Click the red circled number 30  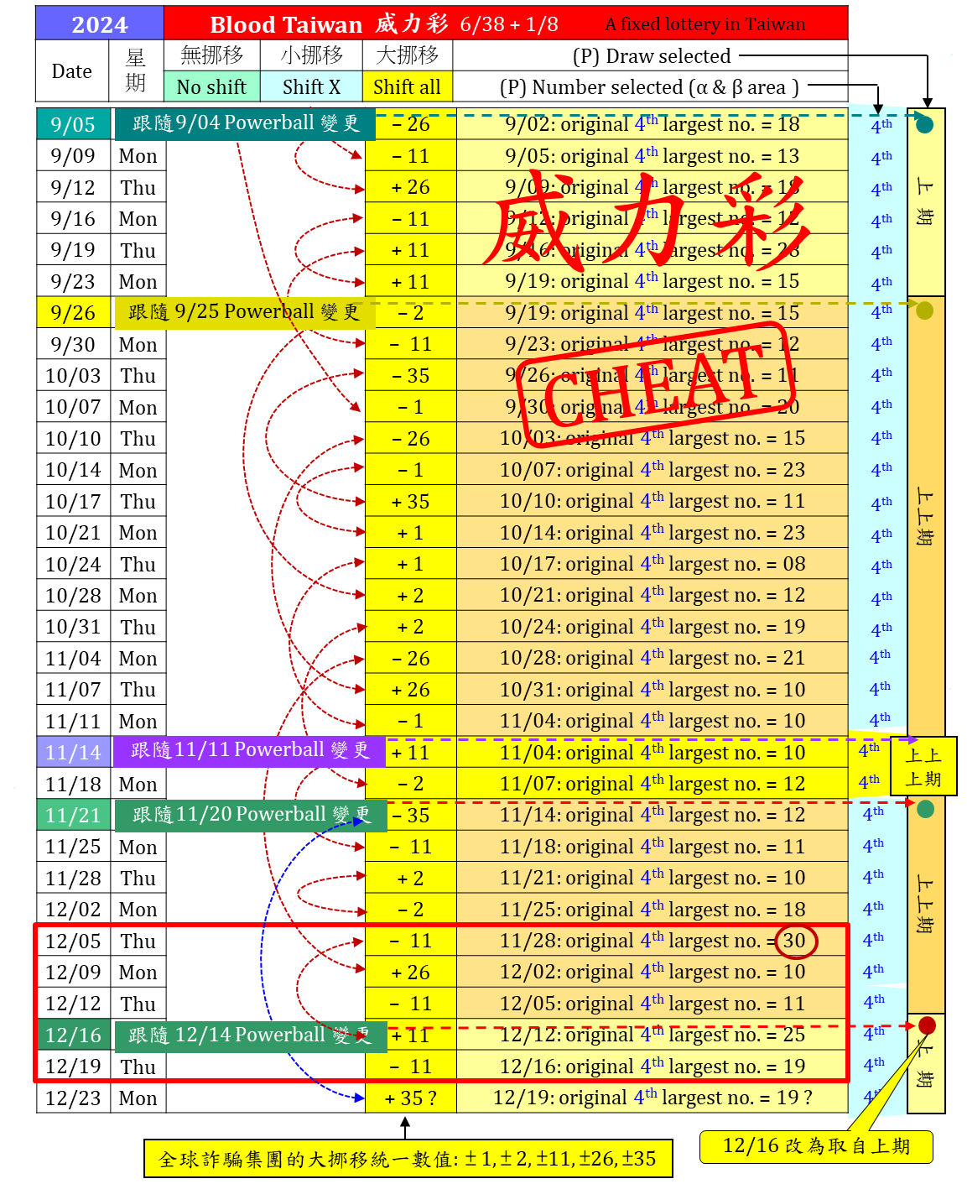click(794, 941)
